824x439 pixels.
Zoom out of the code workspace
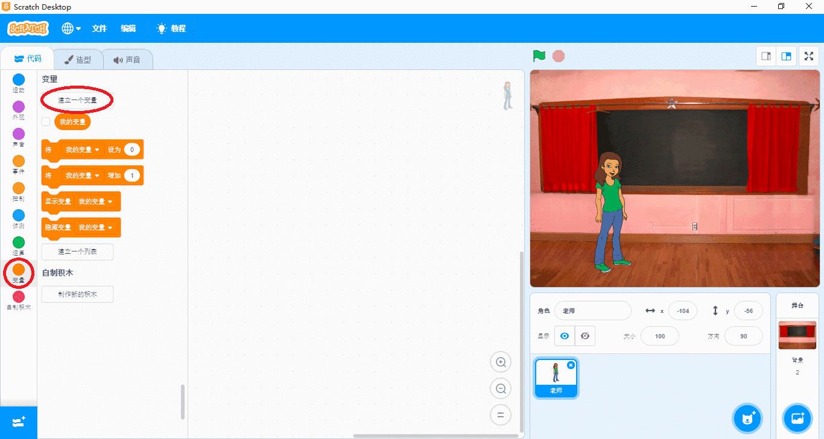coord(500,389)
